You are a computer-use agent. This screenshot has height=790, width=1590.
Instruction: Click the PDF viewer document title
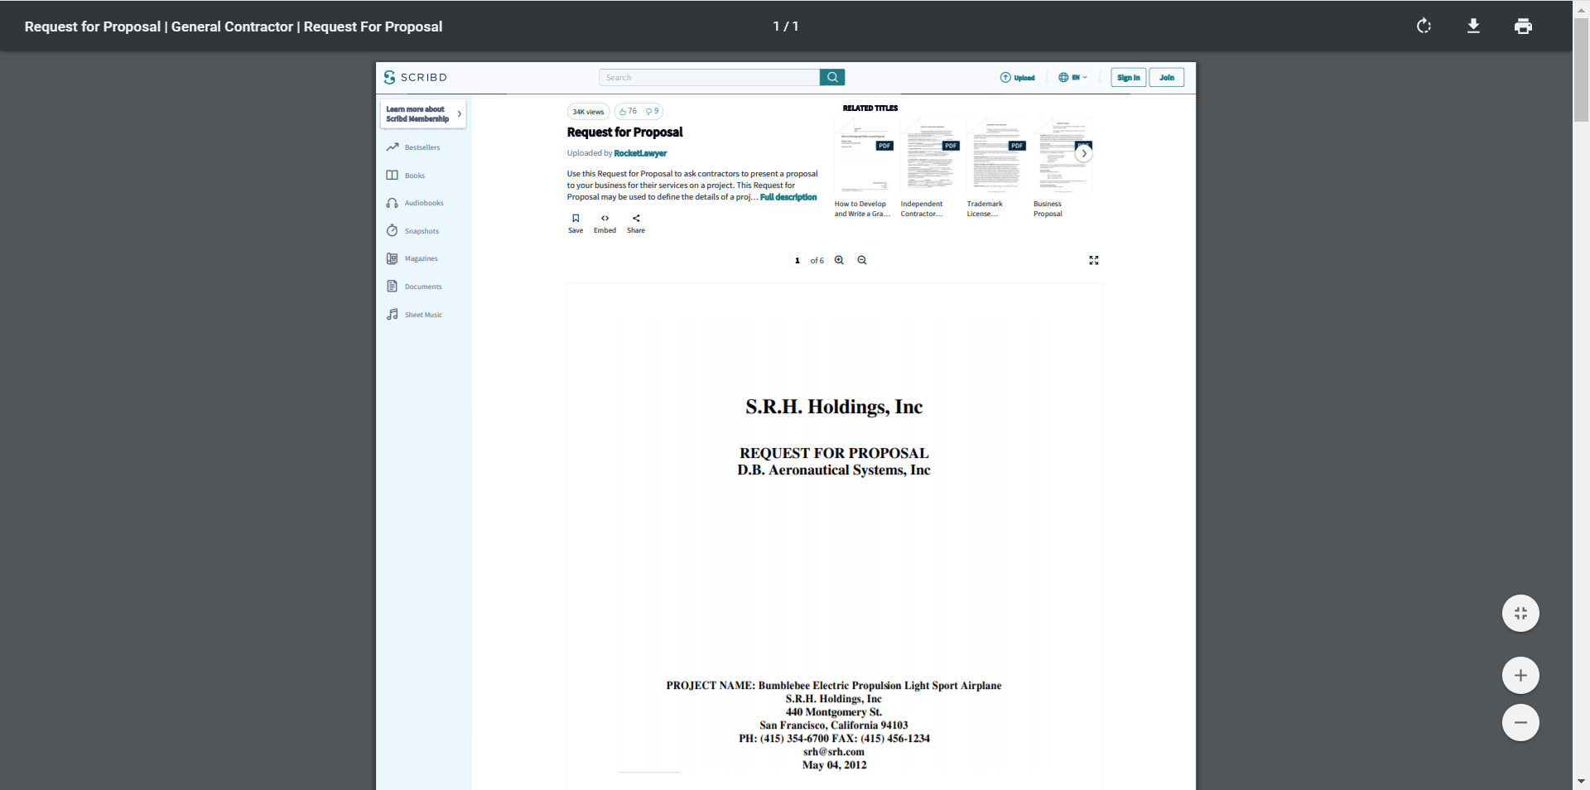pyautogui.click(x=234, y=26)
